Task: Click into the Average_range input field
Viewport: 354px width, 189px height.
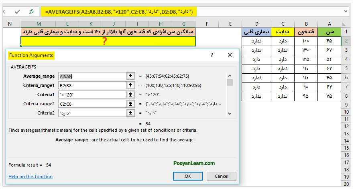Action: click(92, 76)
